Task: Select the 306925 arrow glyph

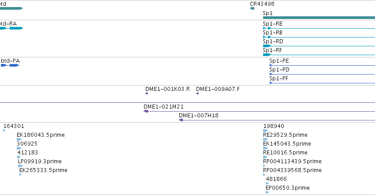Action: (x=19, y=148)
